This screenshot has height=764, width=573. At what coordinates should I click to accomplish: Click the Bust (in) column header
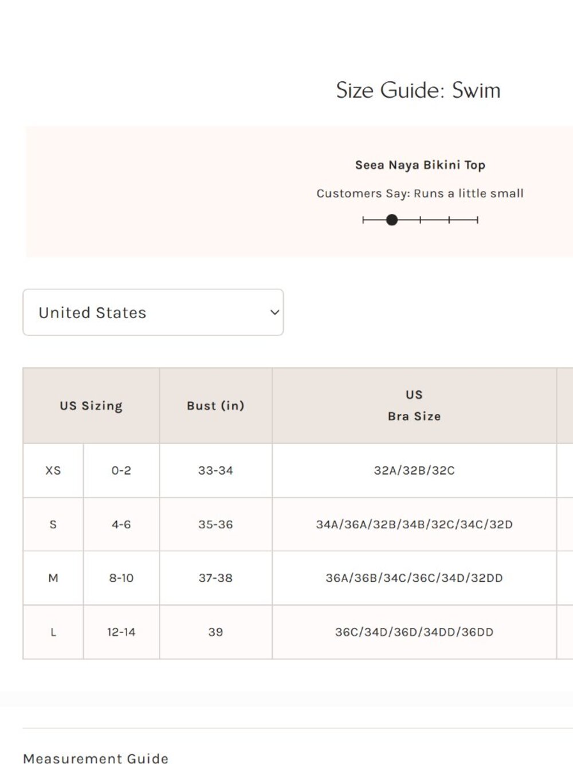pyautogui.click(x=215, y=406)
